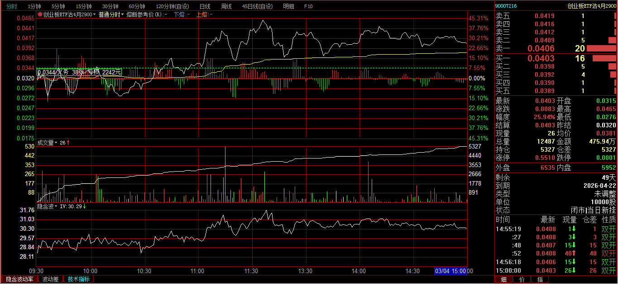The width and height of the screenshot is (618, 284).
Task: Click the 90007216 contract code
Action: click(x=506, y=6)
